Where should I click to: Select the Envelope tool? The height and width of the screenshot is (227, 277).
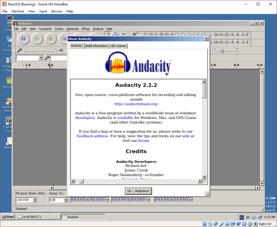[x=116, y=34]
